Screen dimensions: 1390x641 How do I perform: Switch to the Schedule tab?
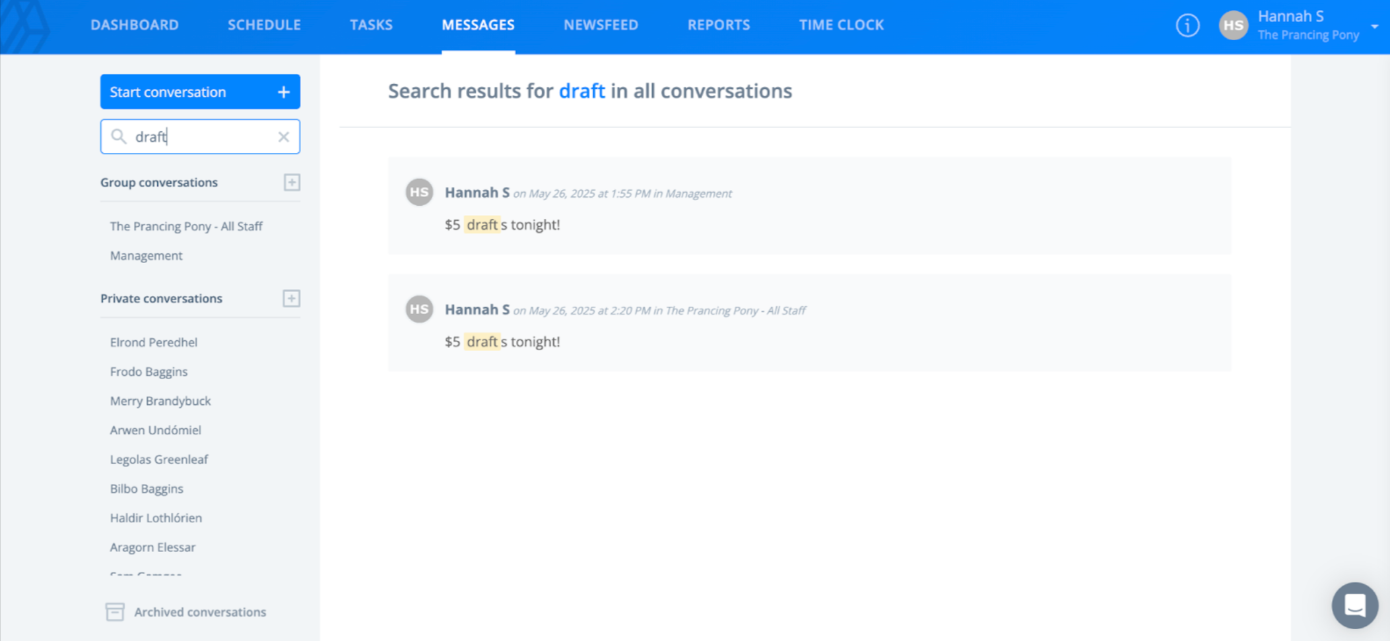coord(264,25)
